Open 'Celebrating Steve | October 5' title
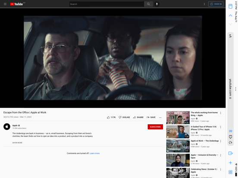Viewport: 238px width, 178px height. (204, 171)
